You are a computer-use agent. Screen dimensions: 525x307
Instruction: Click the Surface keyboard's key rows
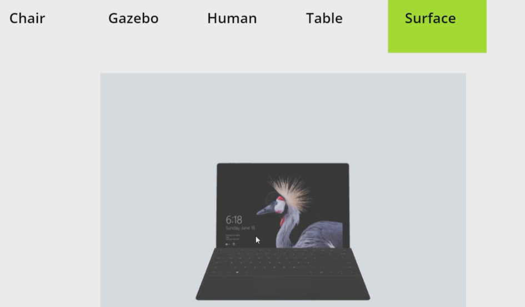(283, 262)
